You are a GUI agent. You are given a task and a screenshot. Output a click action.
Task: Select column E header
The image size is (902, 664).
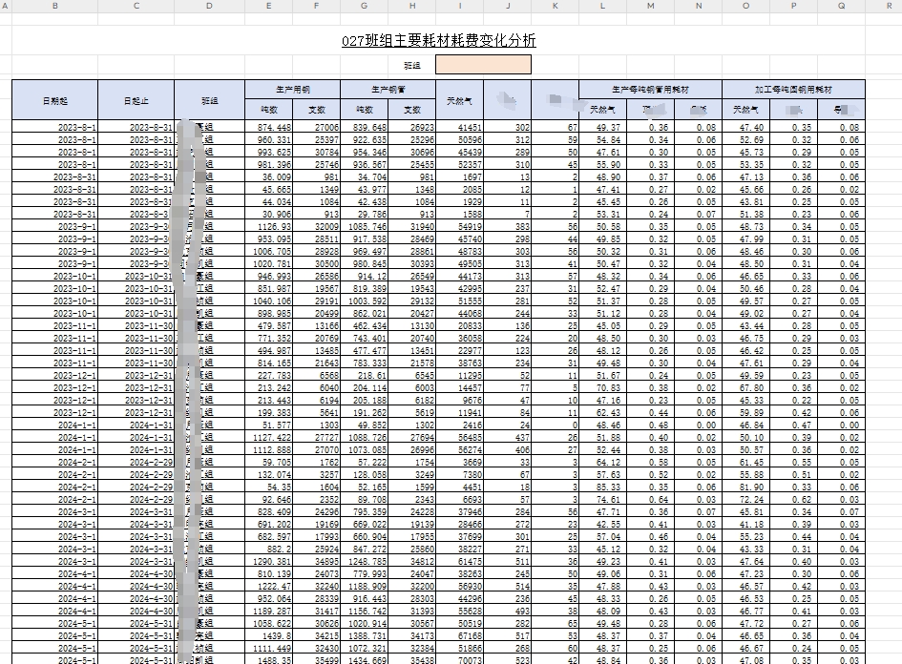click(268, 6)
